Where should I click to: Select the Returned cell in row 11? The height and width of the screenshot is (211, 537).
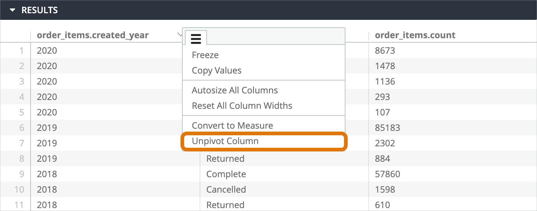click(x=225, y=205)
